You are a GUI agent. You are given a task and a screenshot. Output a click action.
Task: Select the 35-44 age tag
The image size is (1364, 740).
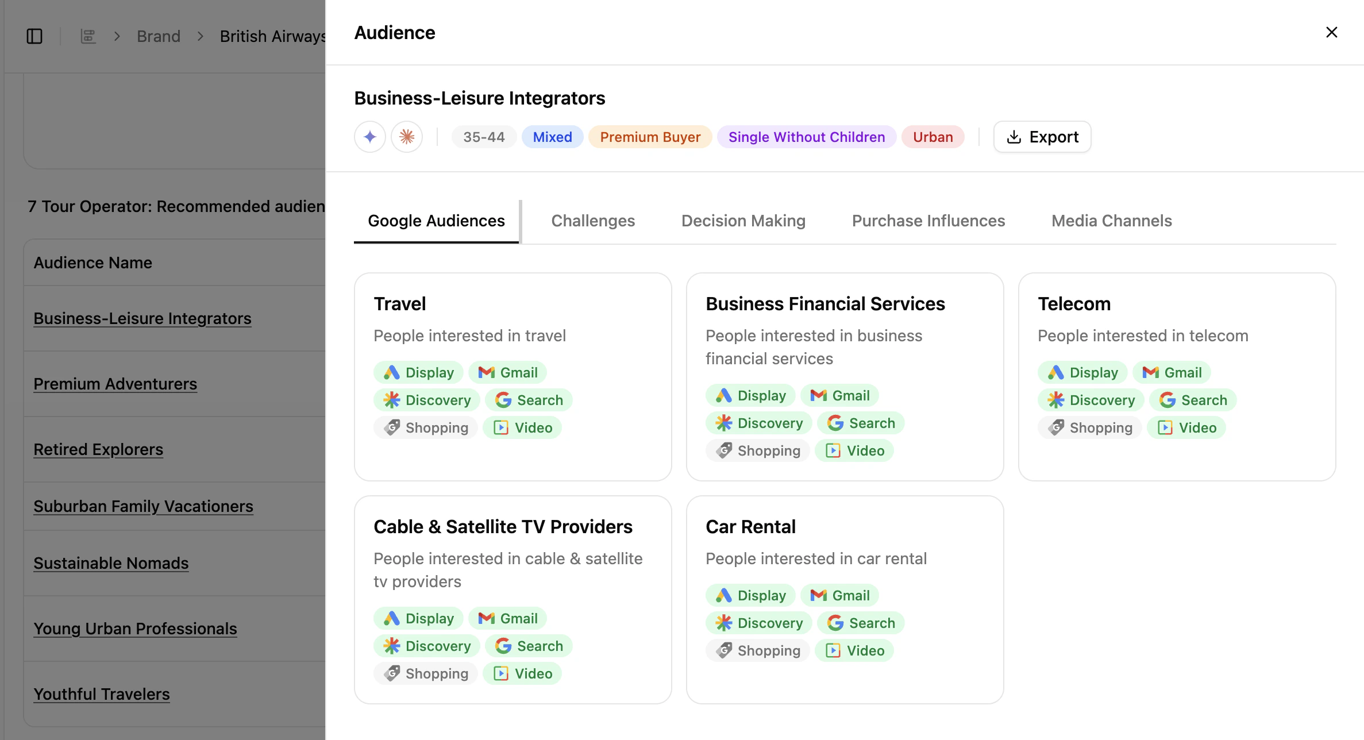484,137
